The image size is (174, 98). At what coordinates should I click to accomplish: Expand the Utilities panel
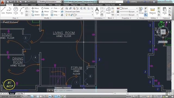[x=154, y=18]
